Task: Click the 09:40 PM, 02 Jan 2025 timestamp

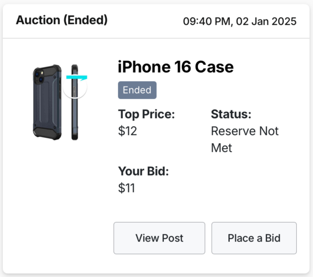Action: pyautogui.click(x=240, y=21)
